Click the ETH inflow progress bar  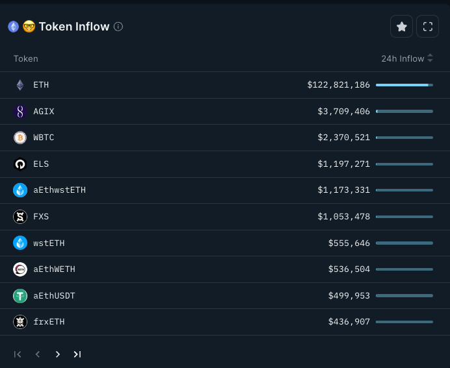pos(404,85)
